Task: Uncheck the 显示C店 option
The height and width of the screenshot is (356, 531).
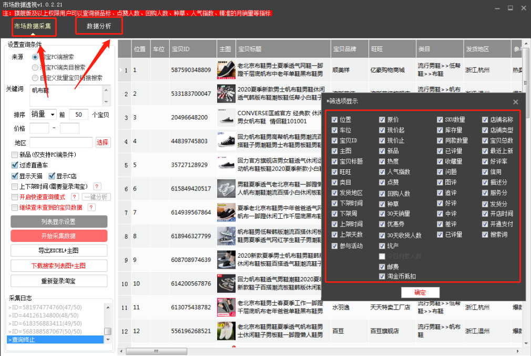Action: tap(52, 176)
